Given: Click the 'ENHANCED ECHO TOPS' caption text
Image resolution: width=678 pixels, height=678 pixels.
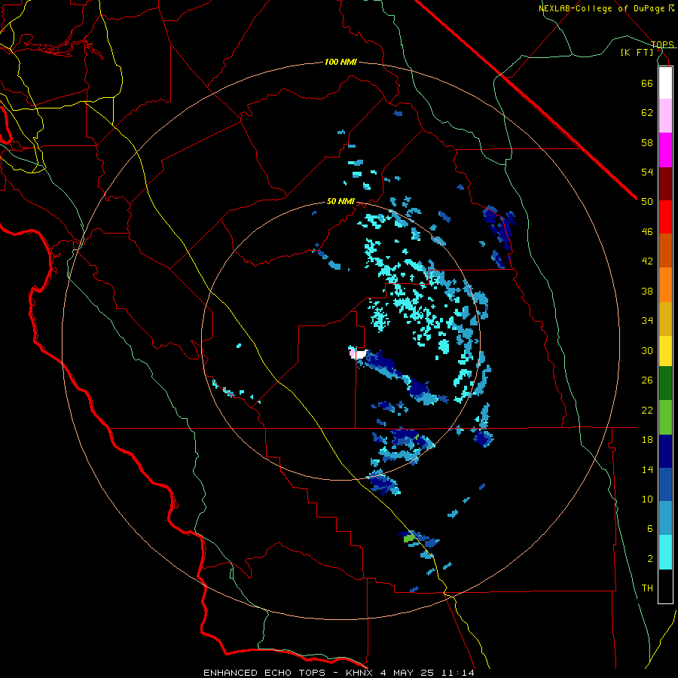Looking at the screenshot, I should (x=264, y=673).
